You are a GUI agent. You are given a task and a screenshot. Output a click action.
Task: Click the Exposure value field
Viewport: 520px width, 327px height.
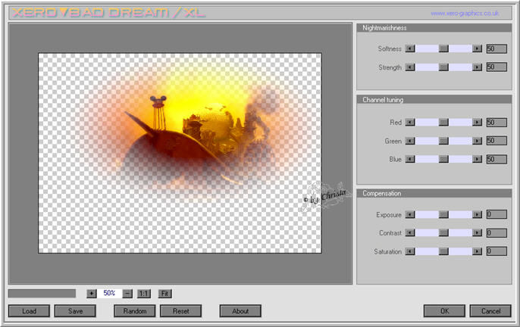coord(497,214)
